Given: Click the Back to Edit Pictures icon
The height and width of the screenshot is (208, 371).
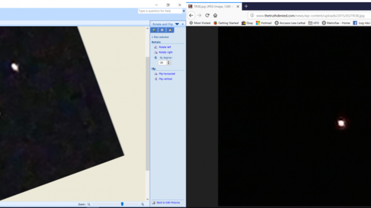Looking at the screenshot, I should click(154, 203).
